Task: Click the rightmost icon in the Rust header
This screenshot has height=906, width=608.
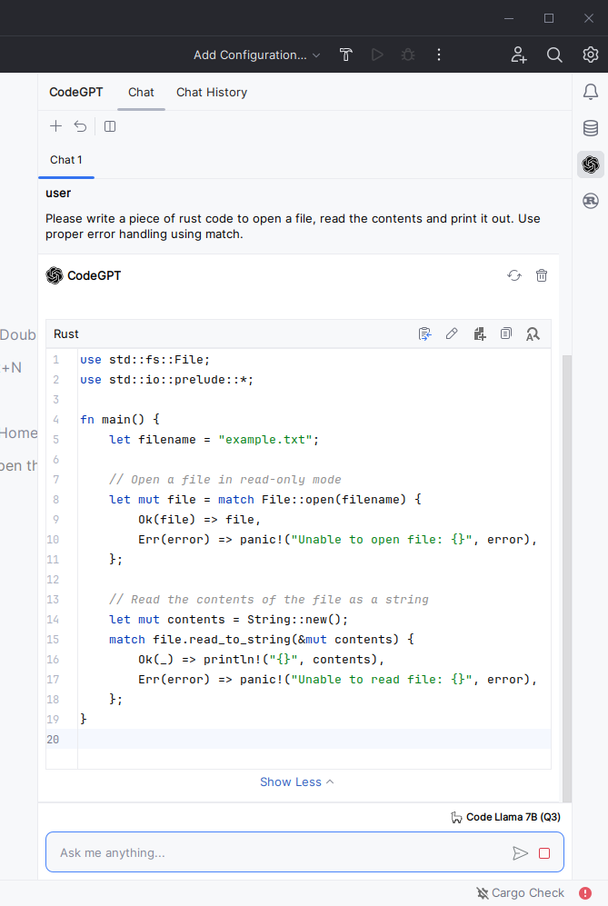Action: tap(533, 334)
